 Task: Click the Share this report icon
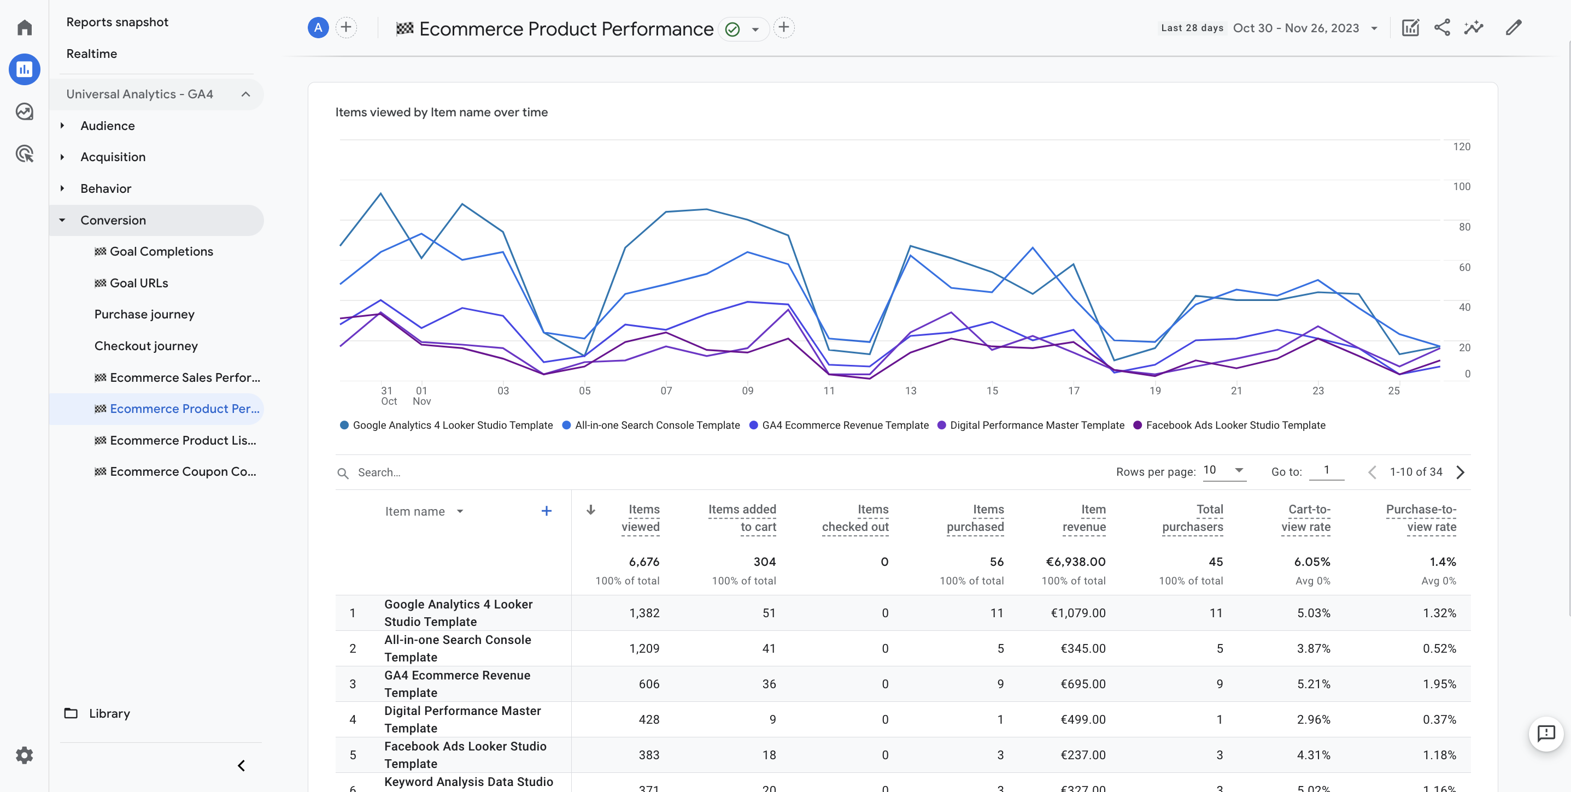1443,27
